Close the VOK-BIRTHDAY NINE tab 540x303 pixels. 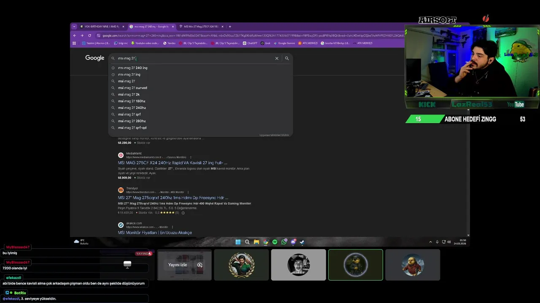click(x=123, y=27)
